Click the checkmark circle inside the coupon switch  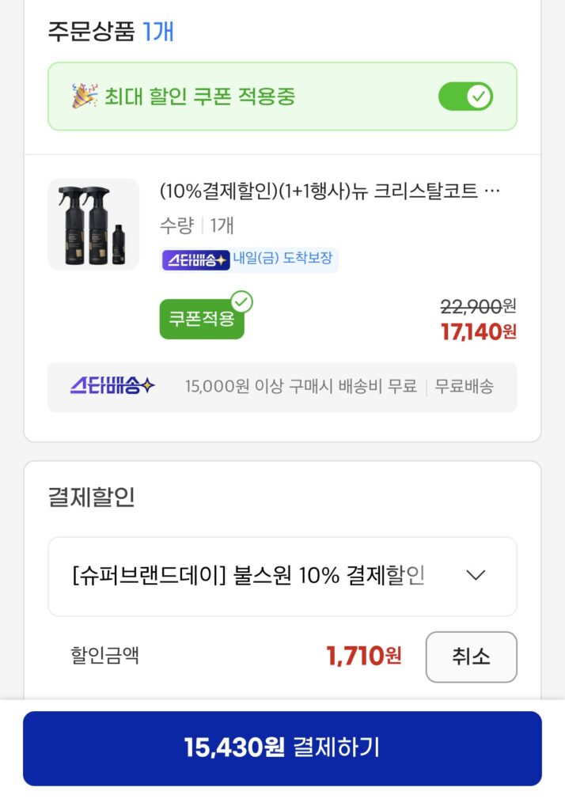coord(477,95)
